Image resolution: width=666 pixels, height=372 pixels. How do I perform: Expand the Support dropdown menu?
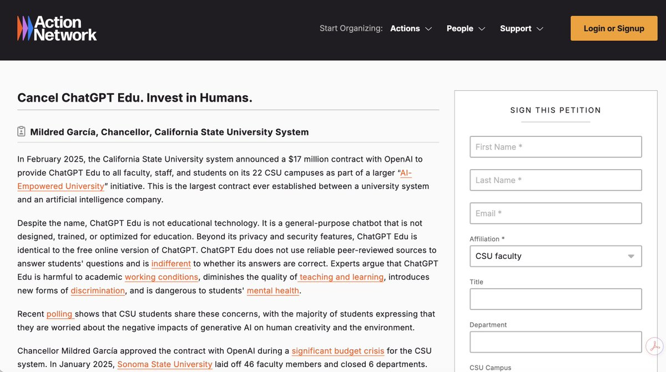click(521, 29)
